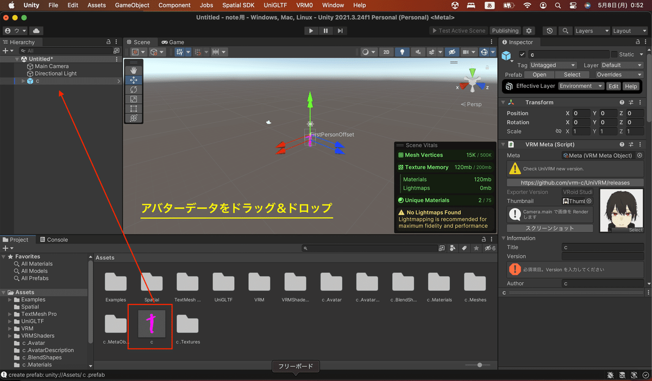Search by type icon in Project panel
Viewport: 652px width, 381px height.
[x=453, y=248]
